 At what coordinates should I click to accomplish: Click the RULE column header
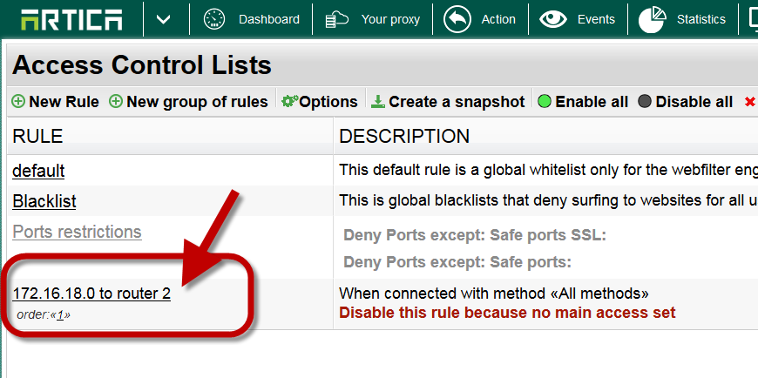pos(37,137)
